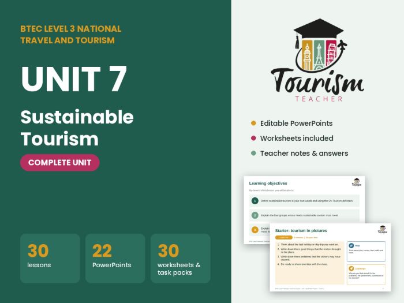Click the 30 lessons stat card
The height and width of the screenshot is (303, 404).
click(50, 258)
